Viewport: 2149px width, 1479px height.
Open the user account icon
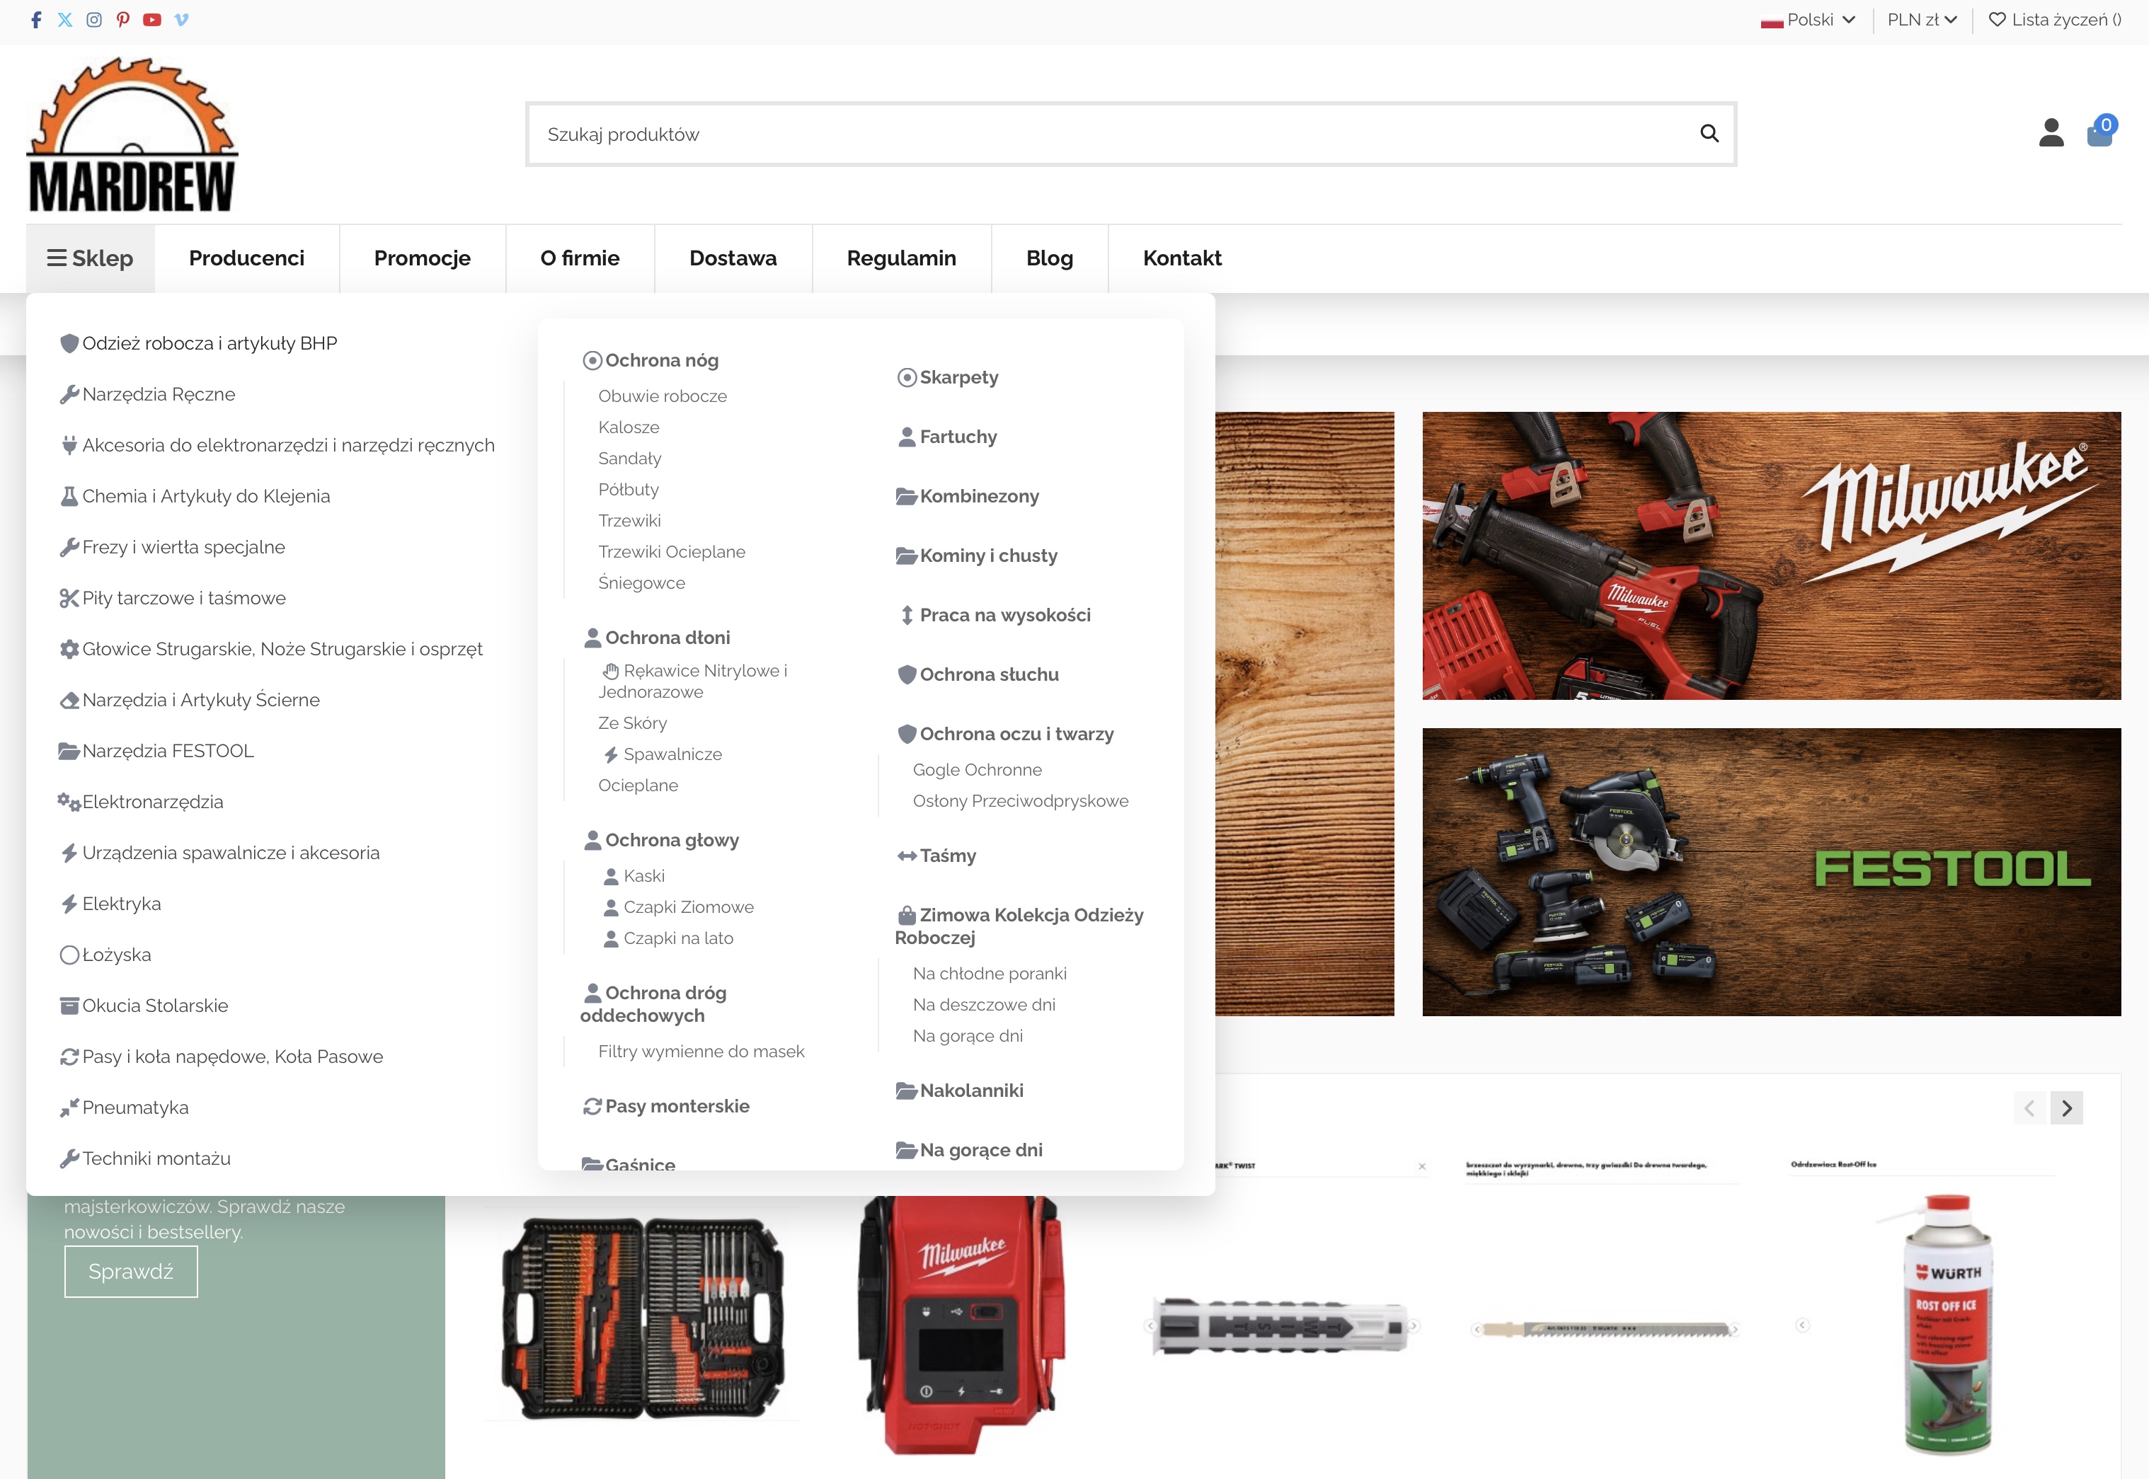tap(2052, 132)
